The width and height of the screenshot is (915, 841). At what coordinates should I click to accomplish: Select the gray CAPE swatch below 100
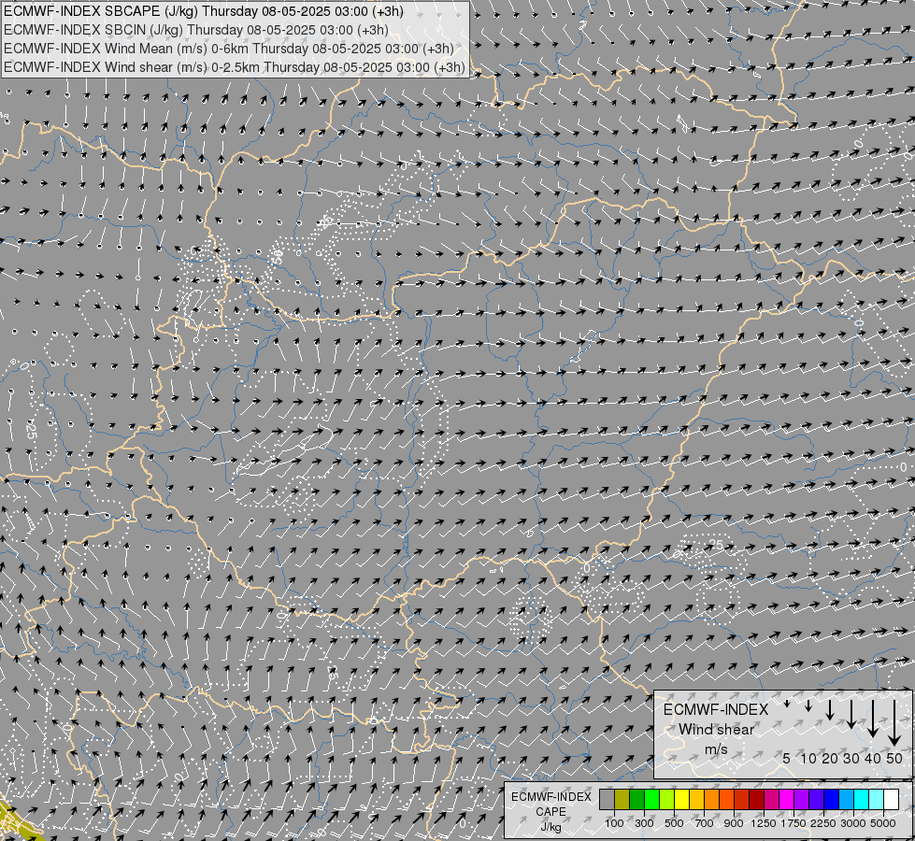click(x=608, y=799)
